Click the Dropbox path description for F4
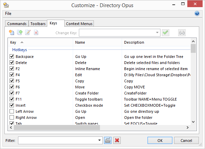 tap(157, 75)
